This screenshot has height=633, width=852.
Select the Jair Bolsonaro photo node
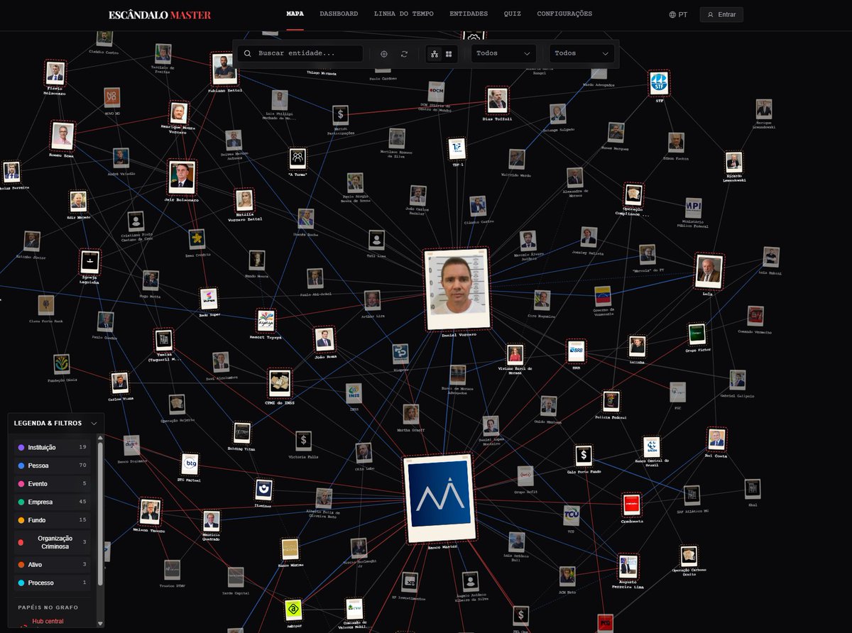182,178
